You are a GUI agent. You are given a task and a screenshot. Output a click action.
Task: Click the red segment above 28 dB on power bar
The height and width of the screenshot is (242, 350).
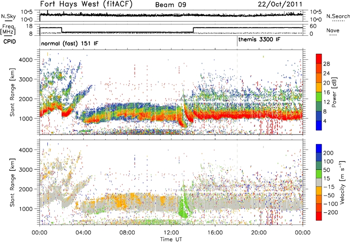[x=319, y=59]
